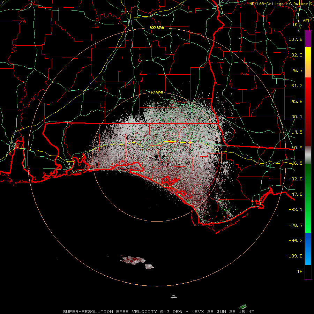314x314 pixels.
Task: Select the 45.6 scale value
Action: pos(297,101)
